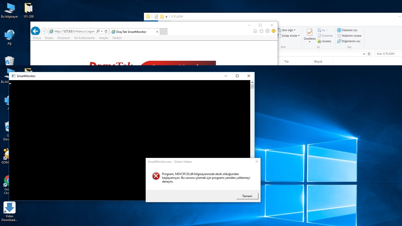Click the IE refresh icon
402x226 pixels.
tap(106, 31)
